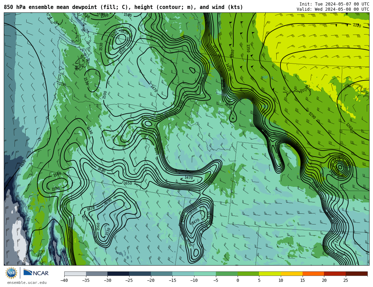Pick the -25 to -20 dark blue colorbar swatch
This screenshot has height=287, width=373.
[140, 274]
